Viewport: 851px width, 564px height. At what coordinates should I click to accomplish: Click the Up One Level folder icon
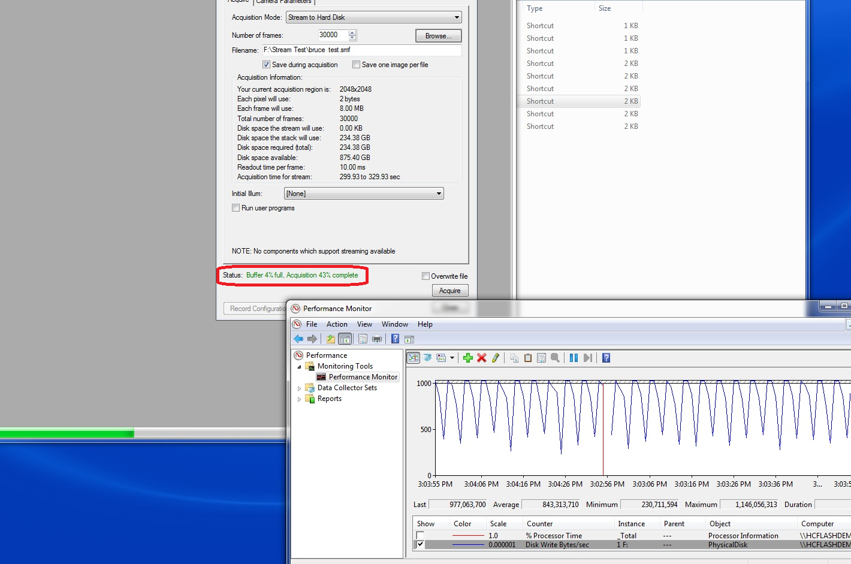point(331,339)
